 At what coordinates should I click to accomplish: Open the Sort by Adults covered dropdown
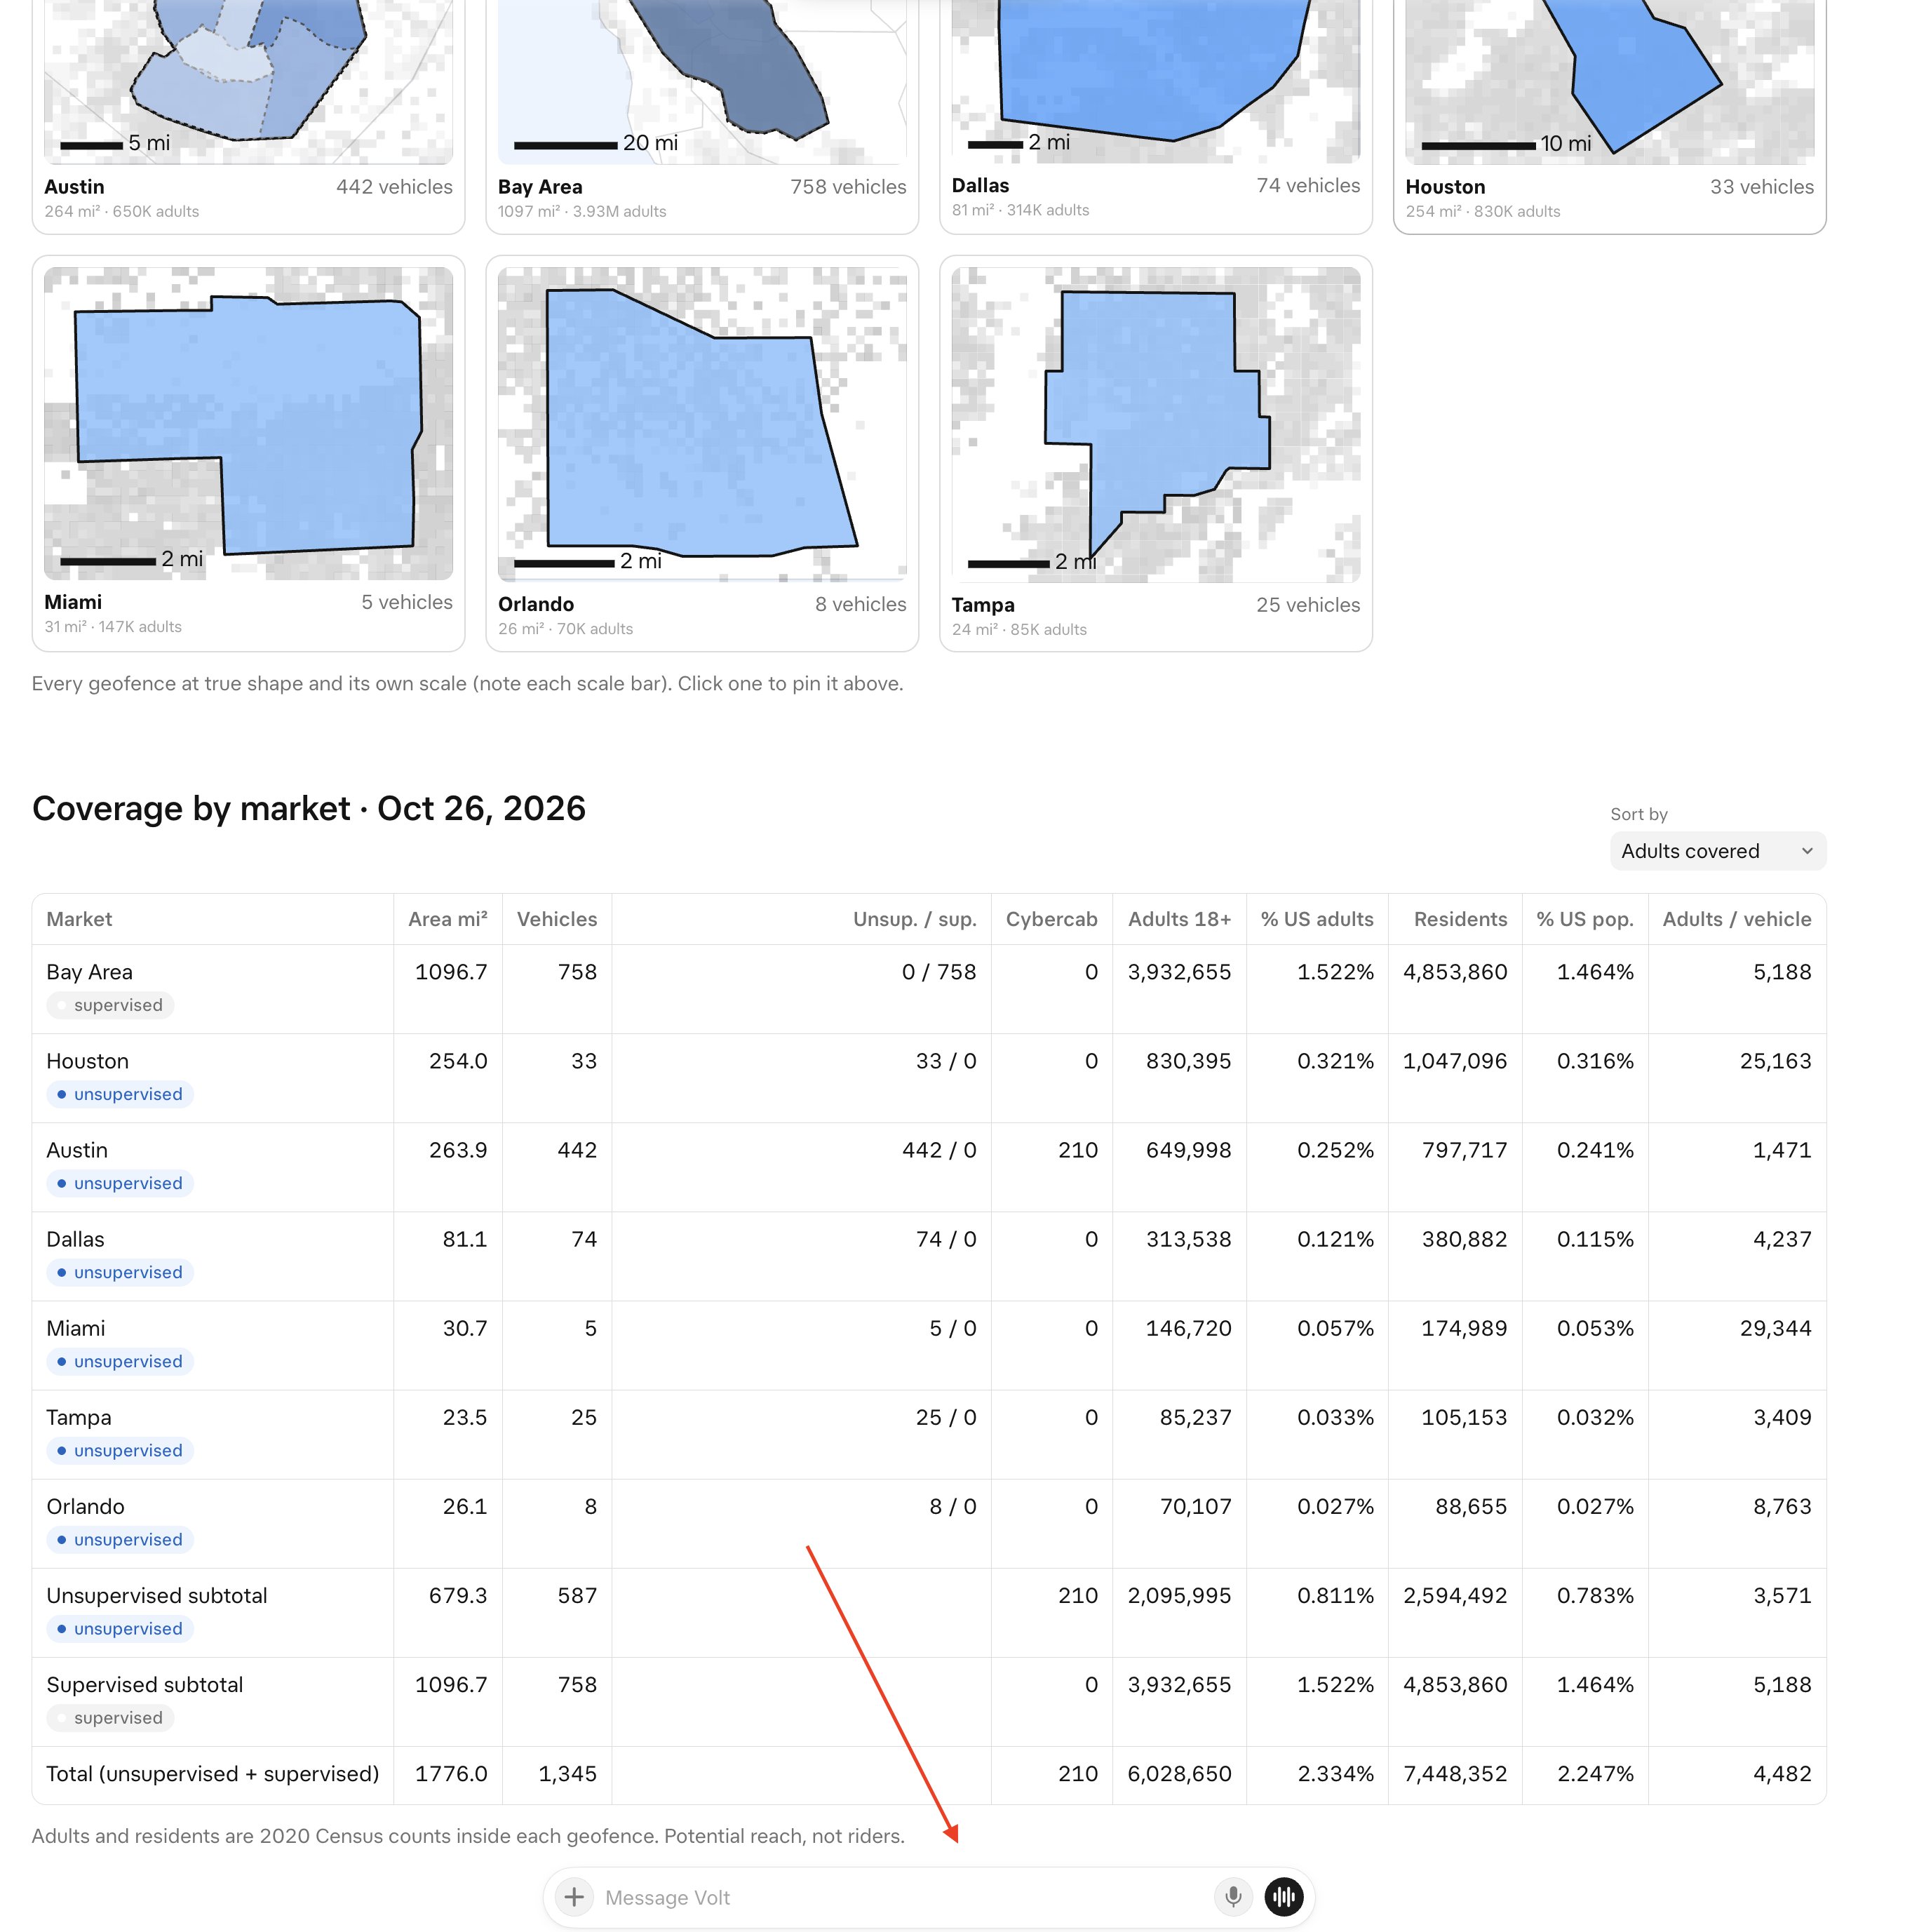(1717, 851)
